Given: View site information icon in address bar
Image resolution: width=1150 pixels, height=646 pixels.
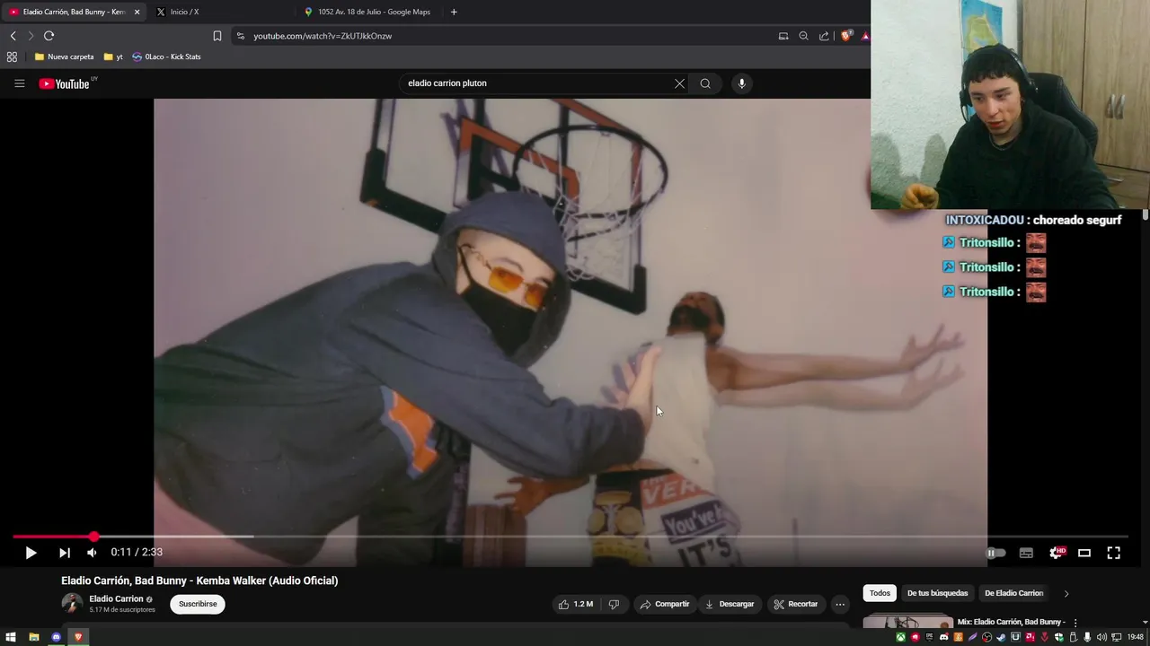Looking at the screenshot, I should 240,36.
